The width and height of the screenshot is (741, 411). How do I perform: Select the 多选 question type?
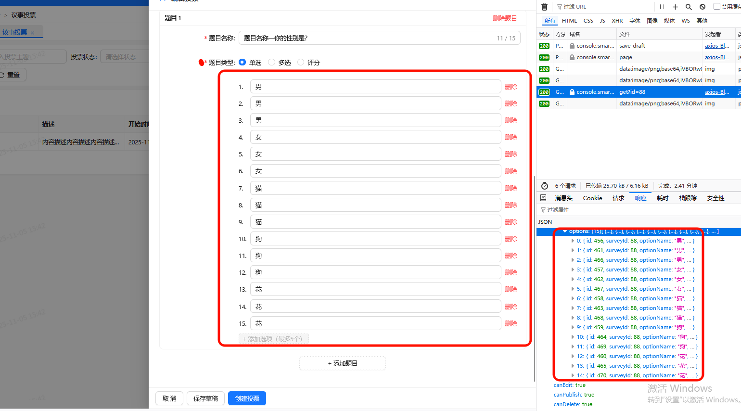272,63
